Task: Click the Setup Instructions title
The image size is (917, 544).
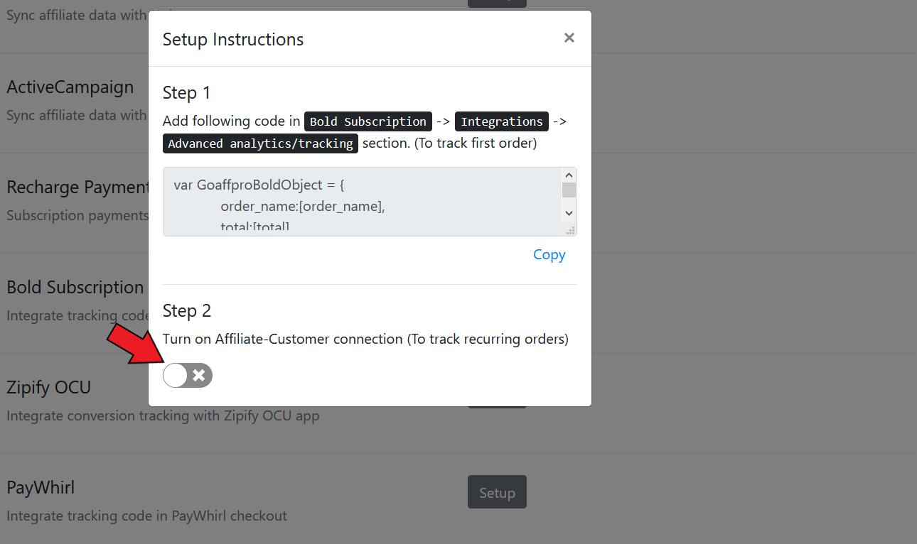Action: pos(233,39)
